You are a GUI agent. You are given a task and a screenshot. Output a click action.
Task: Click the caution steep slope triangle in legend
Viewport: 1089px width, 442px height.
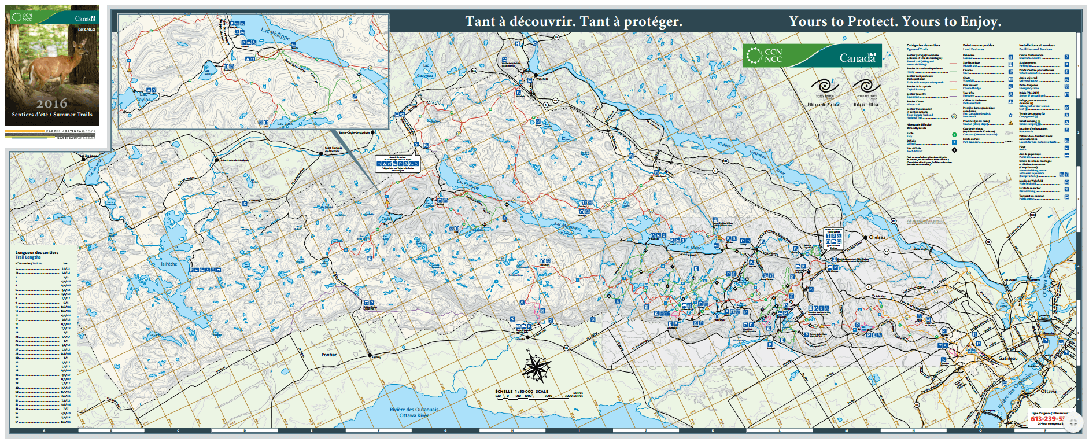[1010, 123]
